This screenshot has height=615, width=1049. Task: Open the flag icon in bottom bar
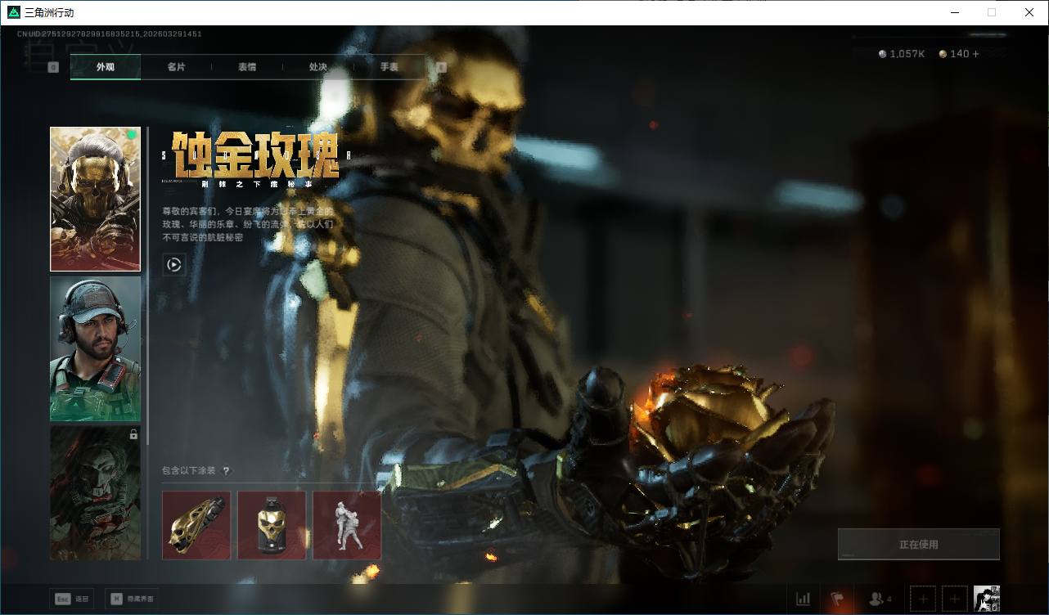(838, 599)
